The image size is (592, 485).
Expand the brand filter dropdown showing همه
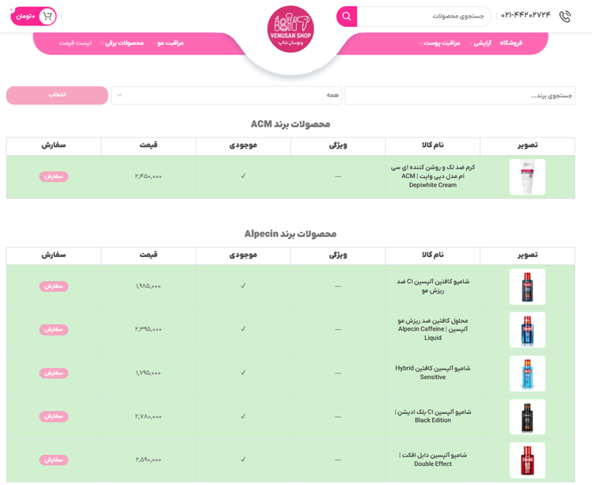[226, 96]
